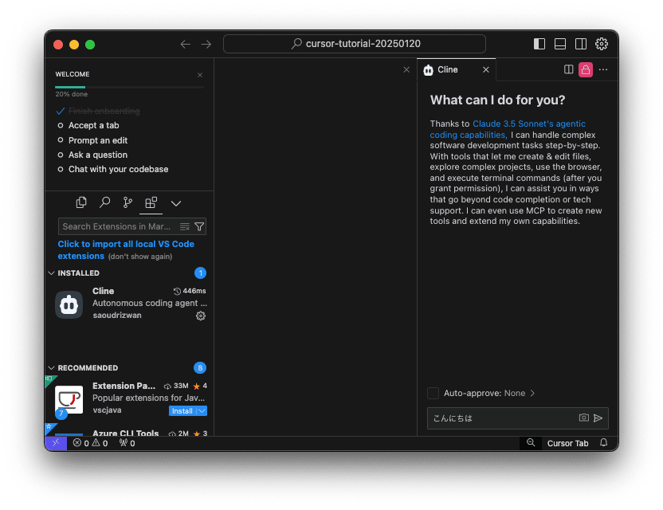
Task: Open the Extensions view
Action: pyautogui.click(x=151, y=203)
